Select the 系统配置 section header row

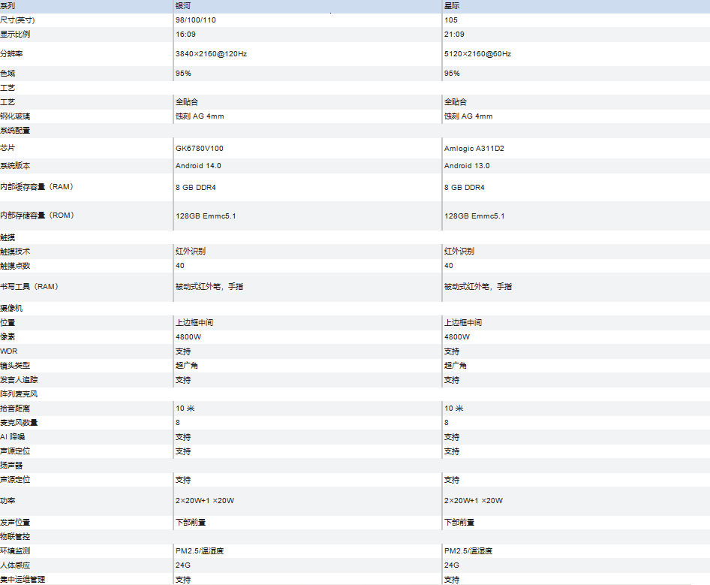click(355, 131)
